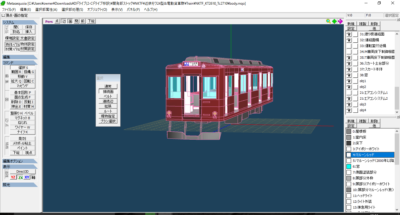Open the オブジェクト(O) menu
The image size is (400, 215).
(x=97, y=9)
